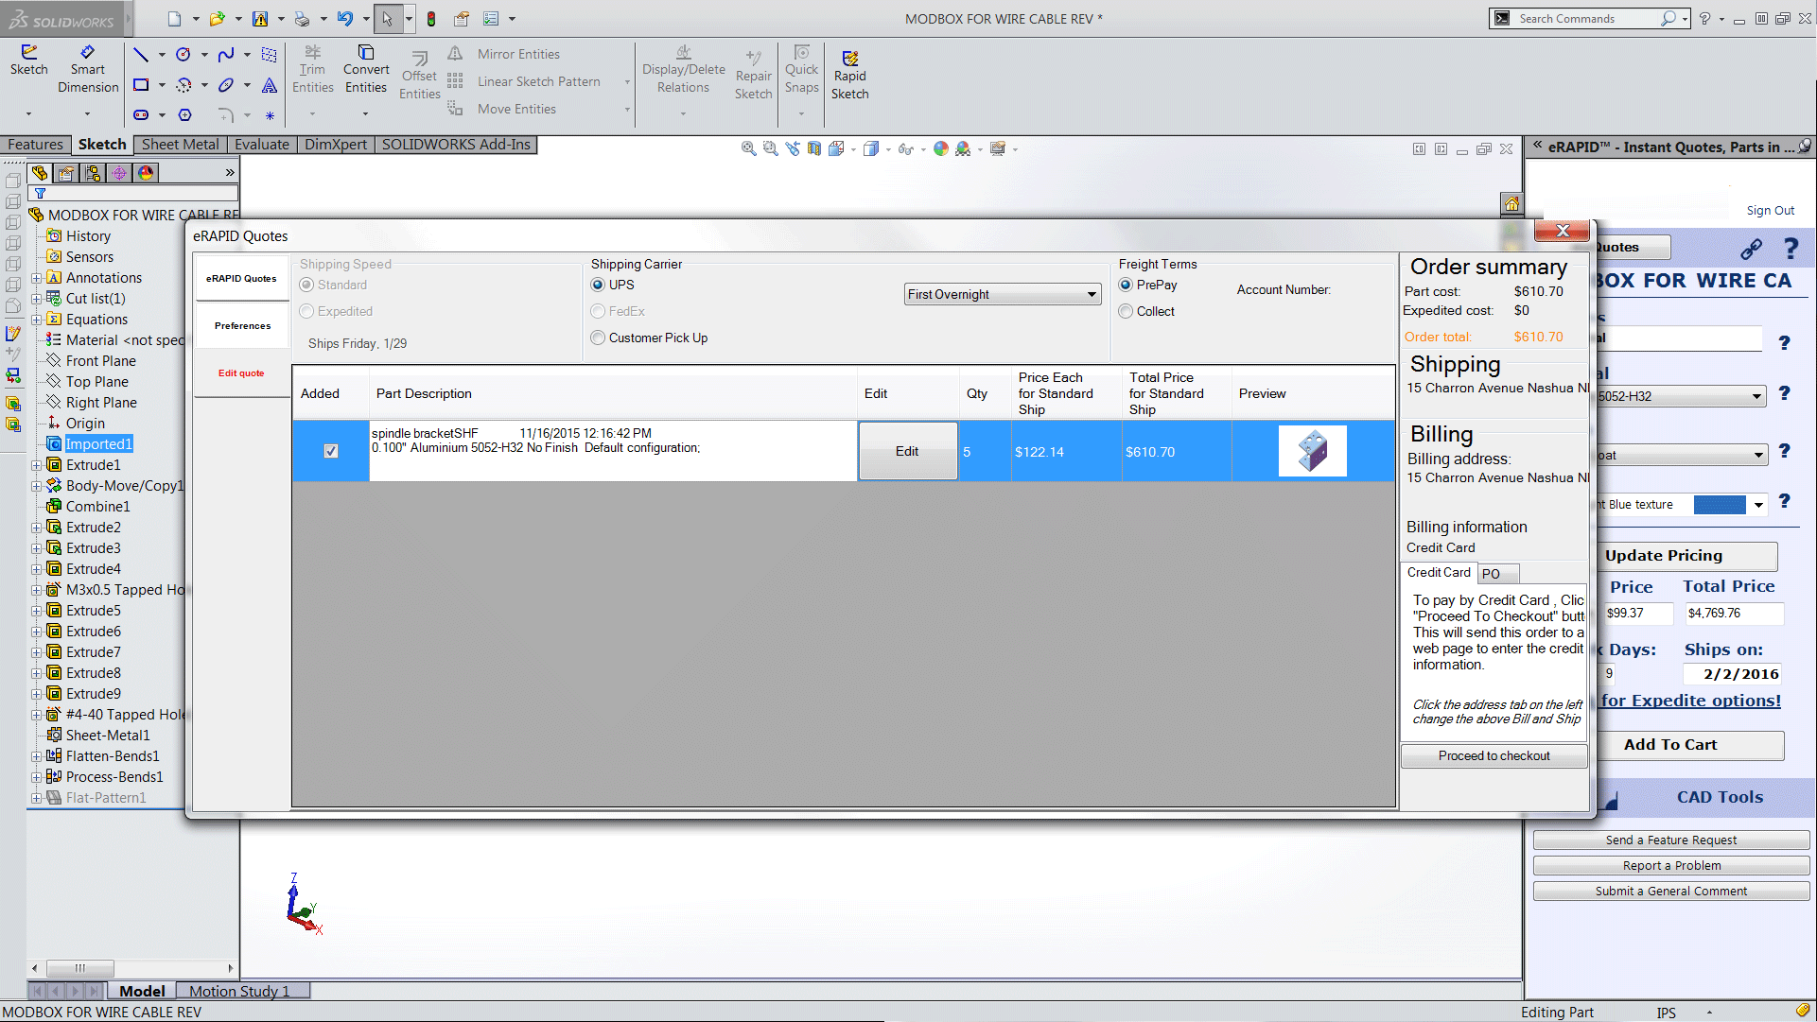Click the Search Commands field
Image resolution: width=1817 pixels, height=1022 pixels.
1589,18
